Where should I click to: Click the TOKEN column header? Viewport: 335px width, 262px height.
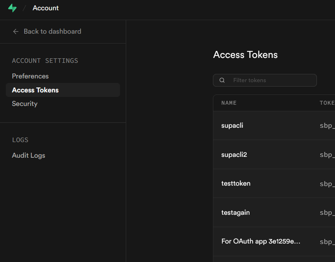(x=327, y=103)
